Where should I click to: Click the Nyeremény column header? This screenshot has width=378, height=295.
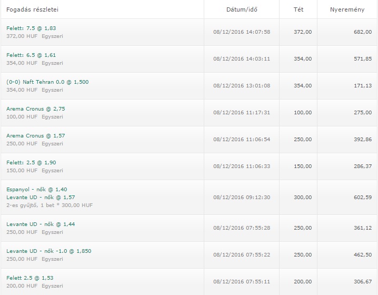point(347,9)
